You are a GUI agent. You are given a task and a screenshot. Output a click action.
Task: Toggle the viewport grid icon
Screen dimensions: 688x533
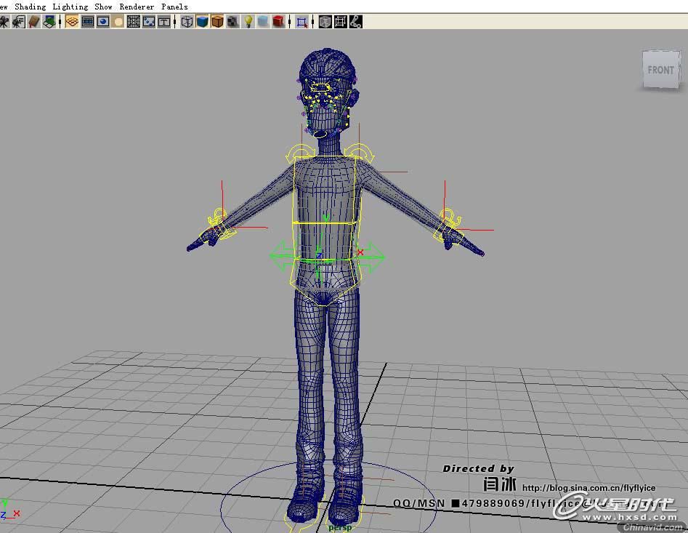tap(72, 22)
